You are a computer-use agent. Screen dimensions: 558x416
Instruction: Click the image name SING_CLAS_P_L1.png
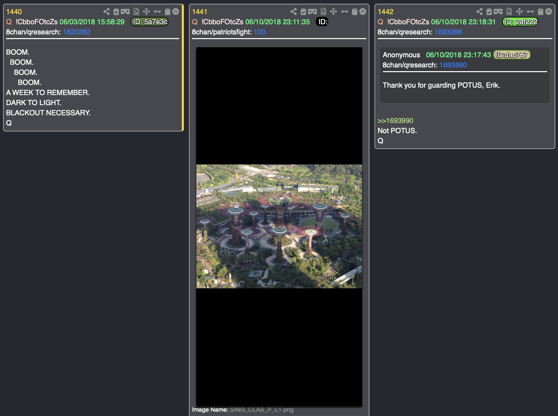click(262, 410)
